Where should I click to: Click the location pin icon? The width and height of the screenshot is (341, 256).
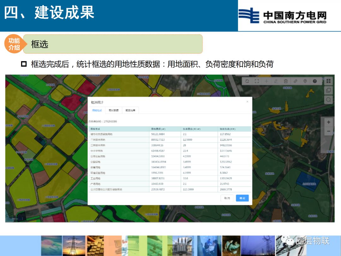coord(305,81)
